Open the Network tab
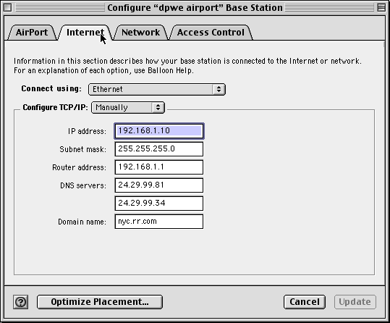 point(141,33)
